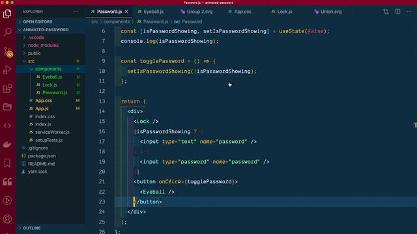Screen dimensions: 417x234
Task: Click the open changes icon in editor toolbar
Action: point(386,12)
